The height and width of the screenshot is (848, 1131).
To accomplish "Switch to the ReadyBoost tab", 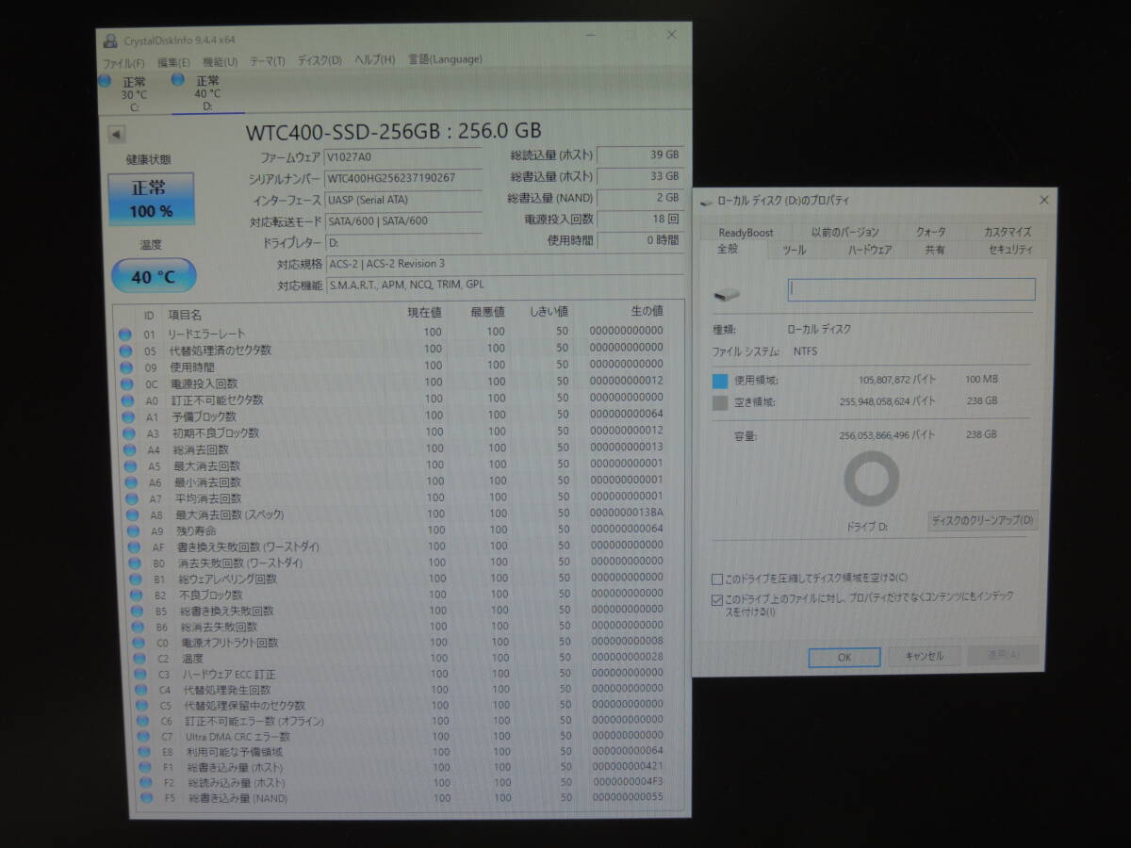I will tap(745, 233).
